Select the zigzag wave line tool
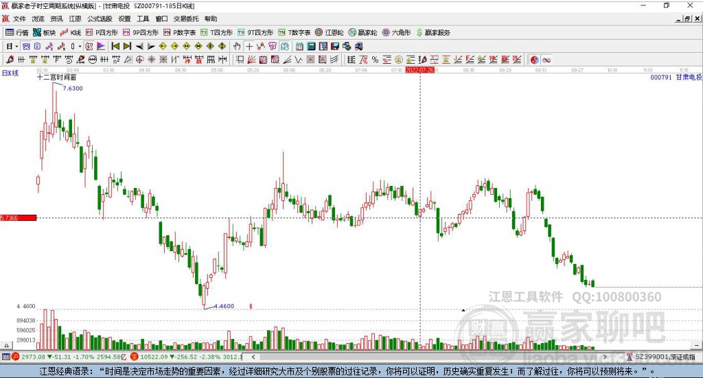 point(299,60)
